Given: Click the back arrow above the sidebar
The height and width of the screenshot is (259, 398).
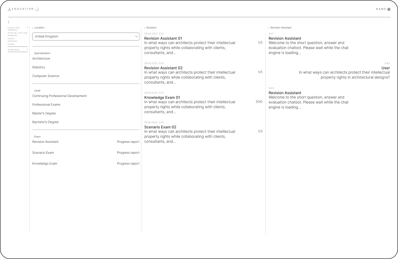Looking at the screenshot, I should pyautogui.click(x=9, y=22).
